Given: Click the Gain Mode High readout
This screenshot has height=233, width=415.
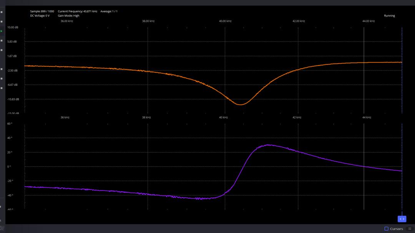Looking at the screenshot, I should click(x=68, y=16).
